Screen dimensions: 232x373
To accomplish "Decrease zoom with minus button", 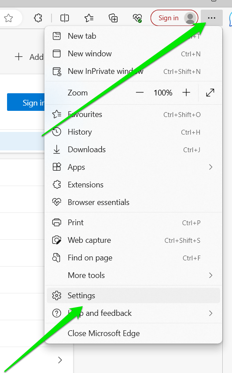I will point(140,92).
